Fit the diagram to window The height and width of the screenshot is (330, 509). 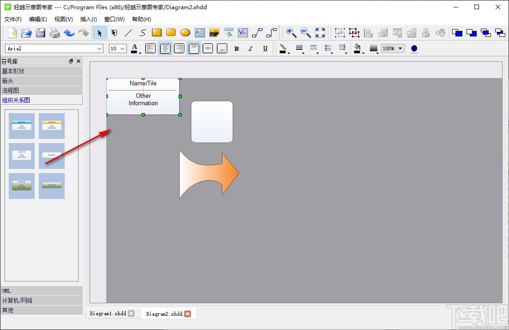click(320, 33)
